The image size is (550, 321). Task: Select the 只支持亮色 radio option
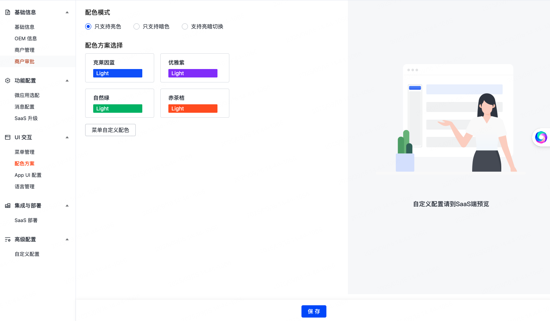click(x=88, y=26)
